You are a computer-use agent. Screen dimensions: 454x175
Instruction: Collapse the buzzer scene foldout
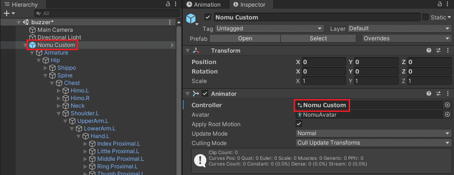[19, 22]
